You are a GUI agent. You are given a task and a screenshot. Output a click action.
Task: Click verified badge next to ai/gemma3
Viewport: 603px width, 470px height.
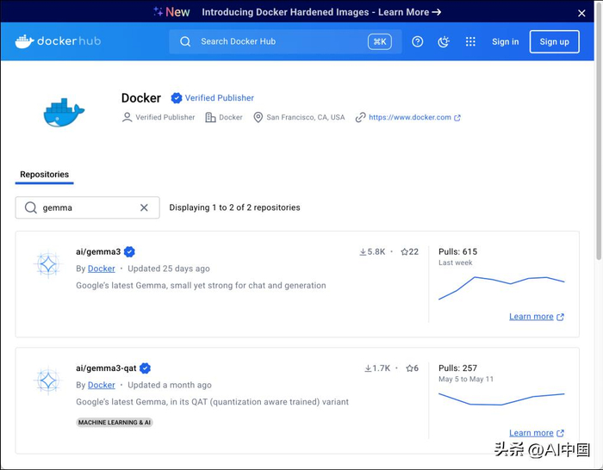point(129,251)
